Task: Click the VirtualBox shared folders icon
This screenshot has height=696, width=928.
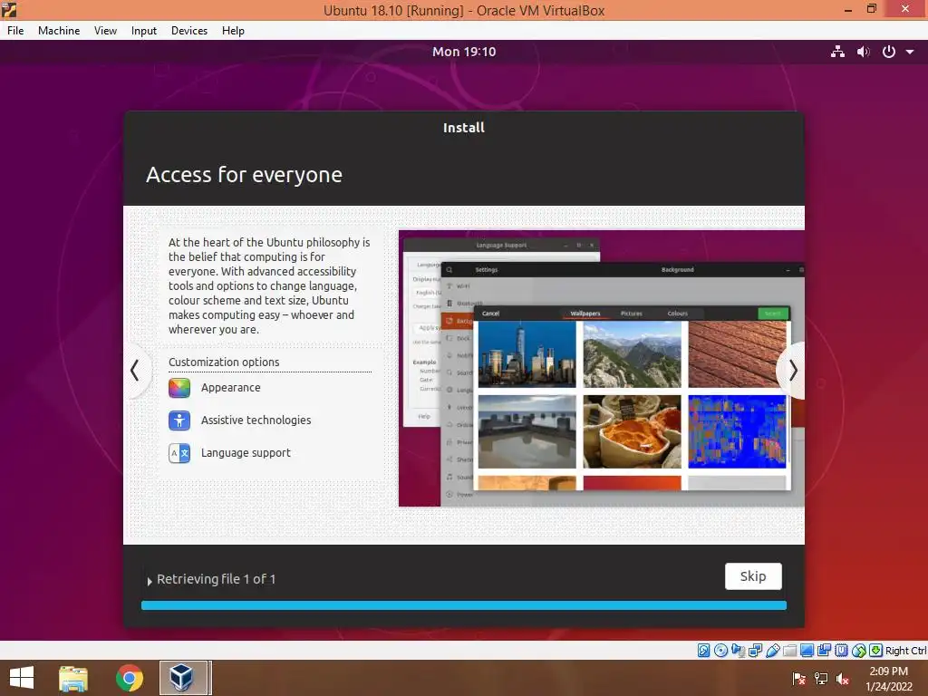Action: 789,651
